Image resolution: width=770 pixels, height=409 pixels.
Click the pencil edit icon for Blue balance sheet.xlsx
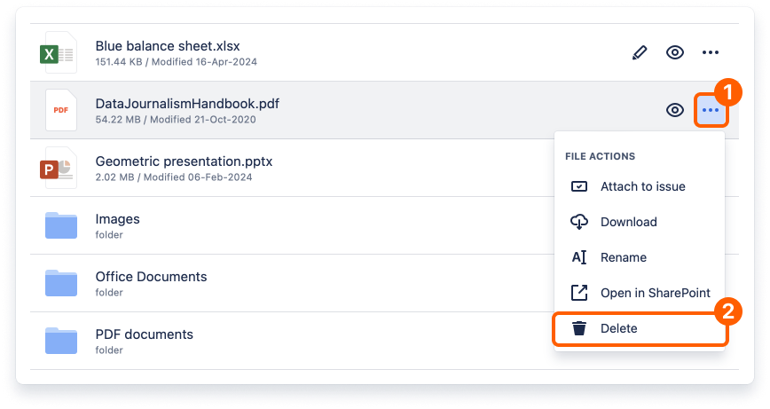[x=640, y=52]
